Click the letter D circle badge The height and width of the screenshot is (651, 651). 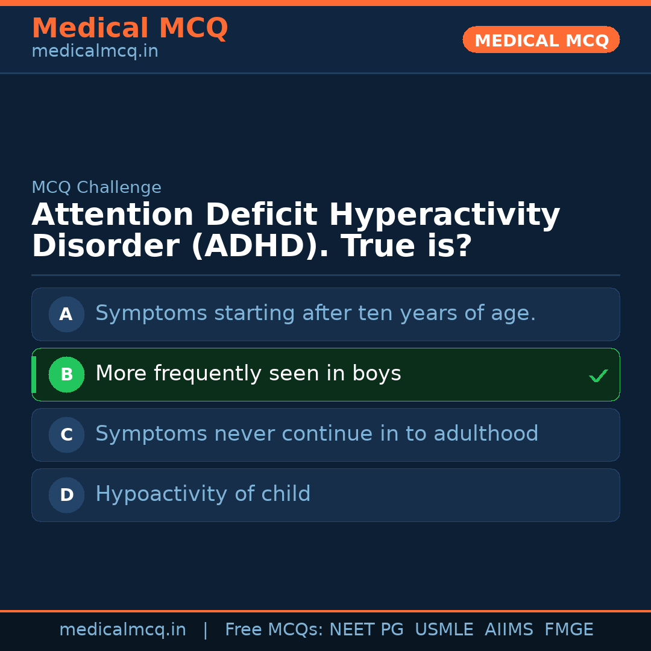66,495
